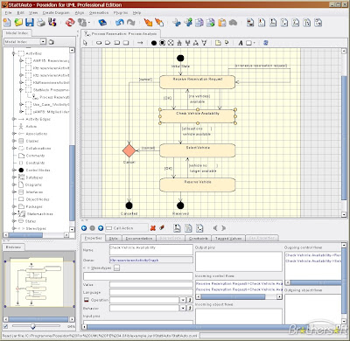Expand the Associations tree node
The width and height of the screenshot is (350, 341).
[13, 134]
